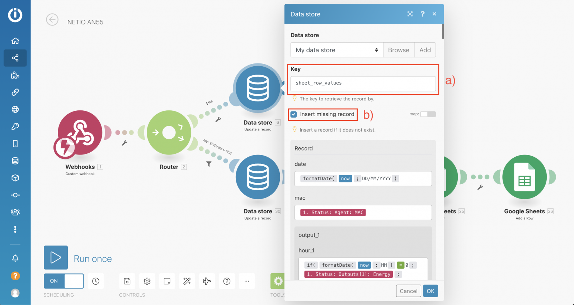Click the Status: Agent: MAC pill

click(333, 213)
